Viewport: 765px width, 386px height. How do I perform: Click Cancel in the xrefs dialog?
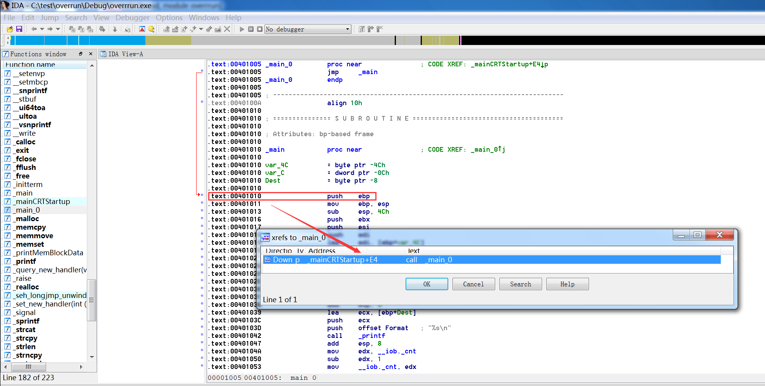tap(473, 284)
